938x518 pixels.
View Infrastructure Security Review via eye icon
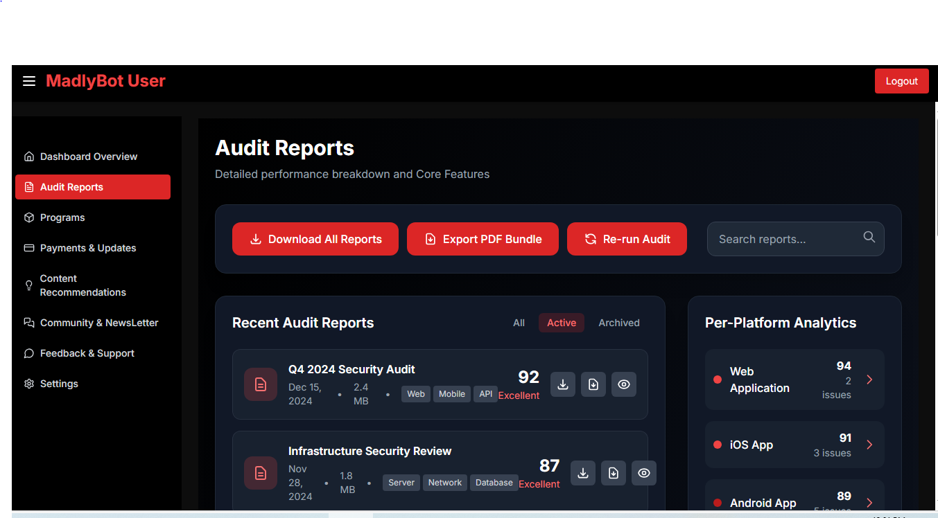click(644, 473)
